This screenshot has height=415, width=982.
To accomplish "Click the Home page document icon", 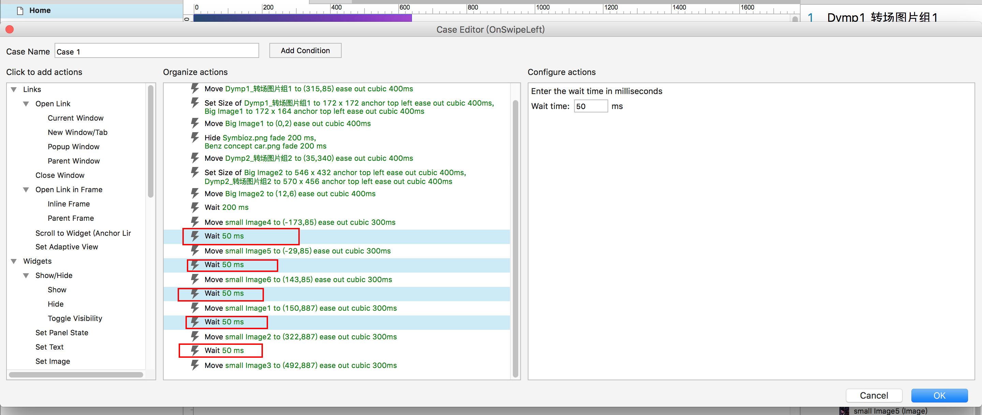I will 20,11.
